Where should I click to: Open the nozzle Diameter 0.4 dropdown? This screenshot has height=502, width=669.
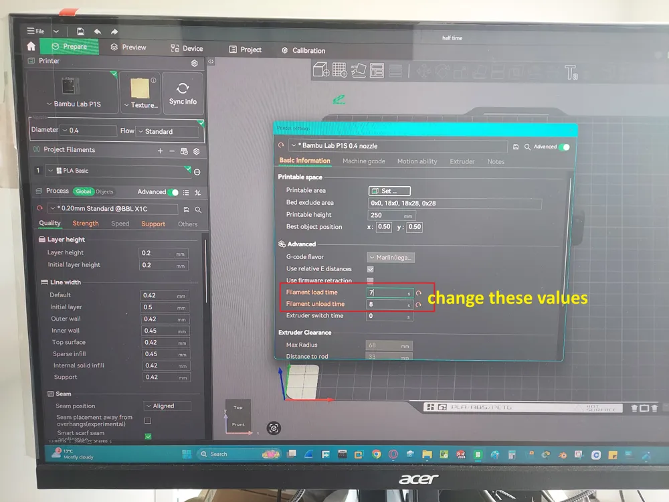[88, 131]
